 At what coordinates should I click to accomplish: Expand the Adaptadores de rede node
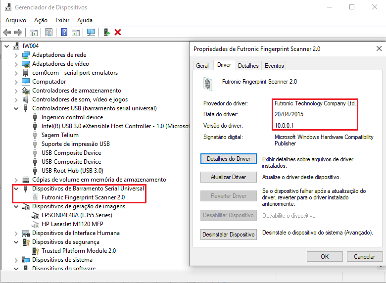tap(16, 55)
